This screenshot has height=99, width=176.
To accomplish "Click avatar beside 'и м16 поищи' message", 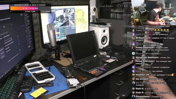I will [x=133, y=89].
